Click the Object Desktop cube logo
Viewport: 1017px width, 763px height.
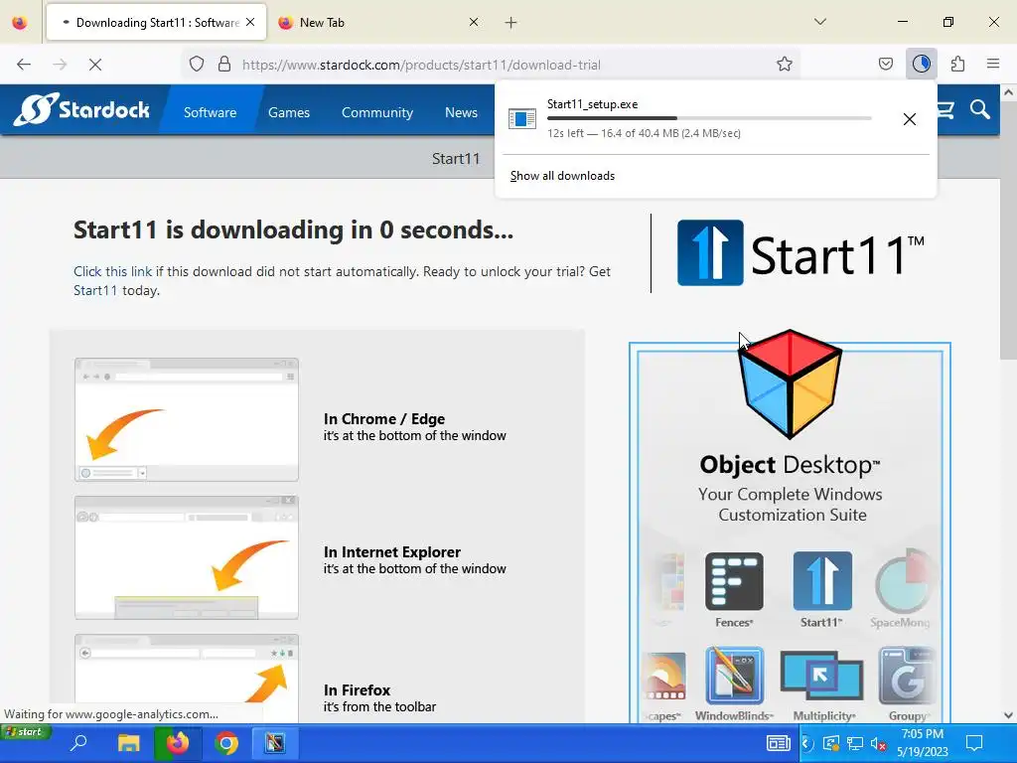(x=790, y=384)
